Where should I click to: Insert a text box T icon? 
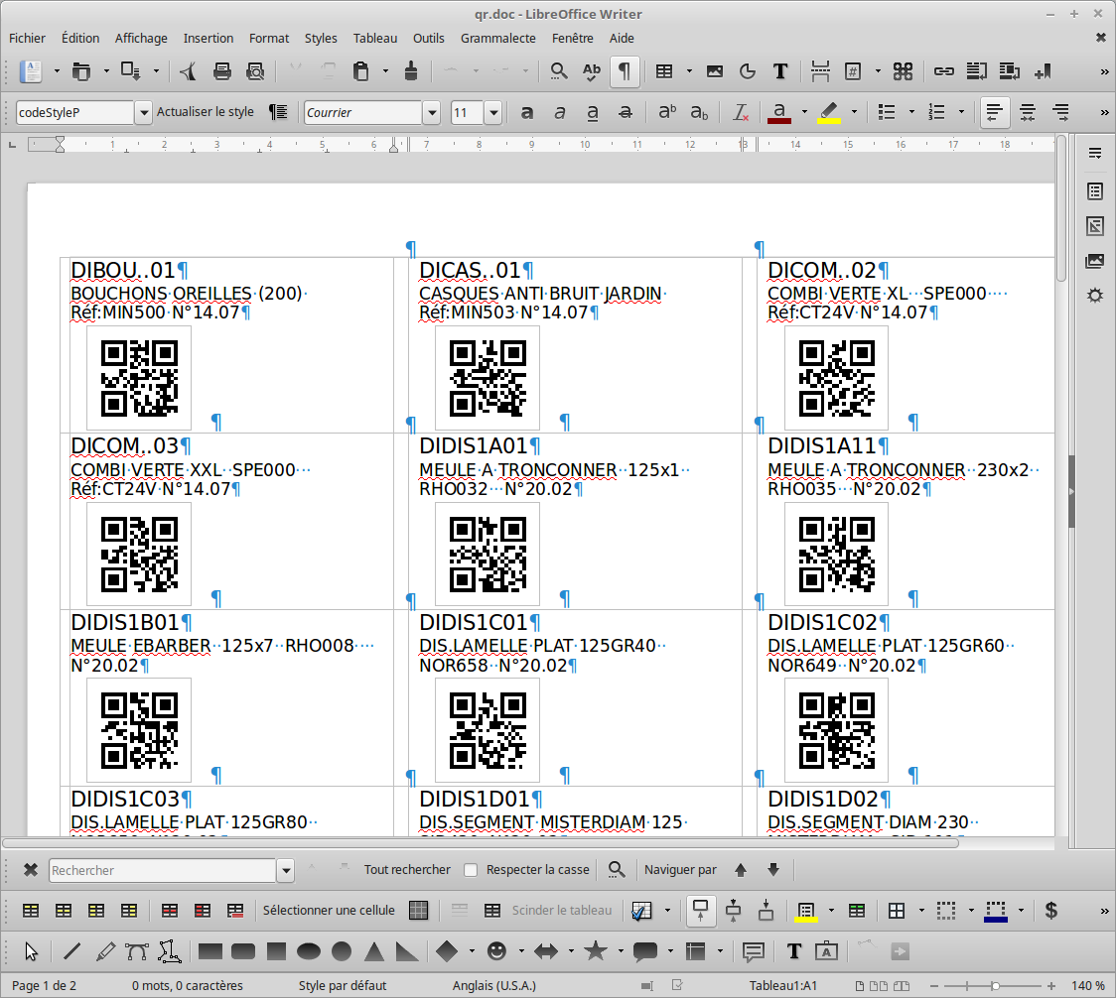780,71
